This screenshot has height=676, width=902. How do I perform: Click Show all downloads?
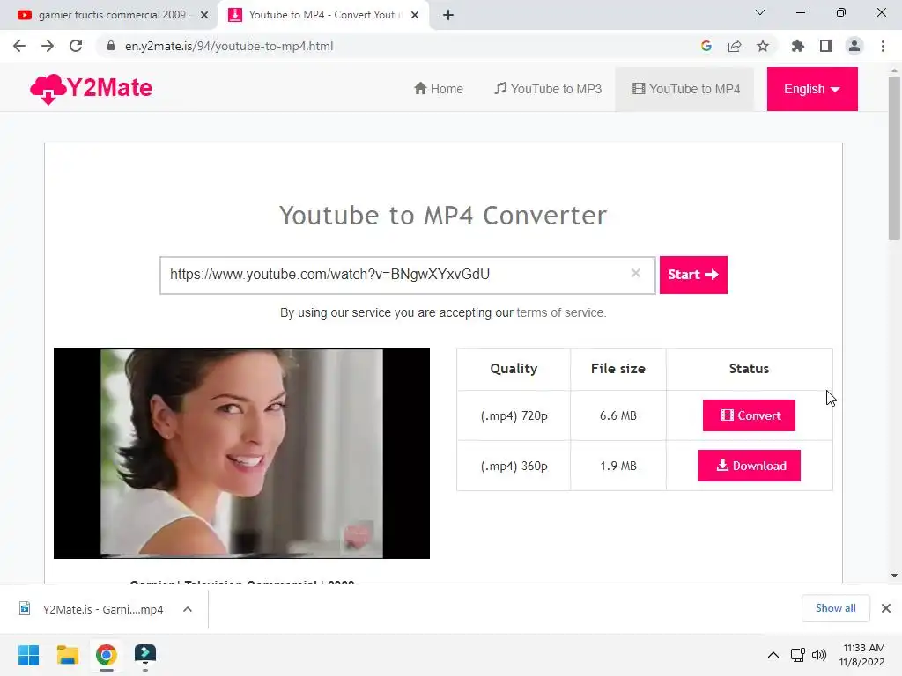[x=835, y=608]
